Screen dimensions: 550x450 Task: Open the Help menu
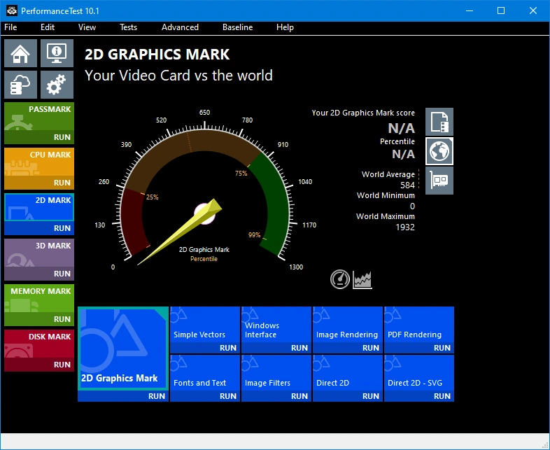[x=285, y=27]
